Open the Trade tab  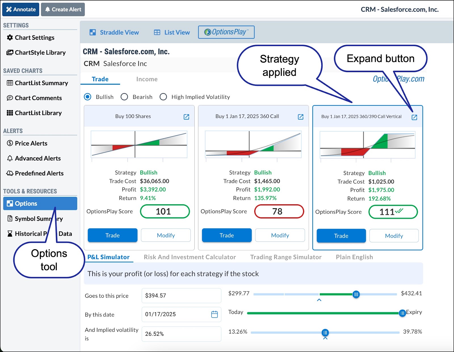tap(100, 79)
